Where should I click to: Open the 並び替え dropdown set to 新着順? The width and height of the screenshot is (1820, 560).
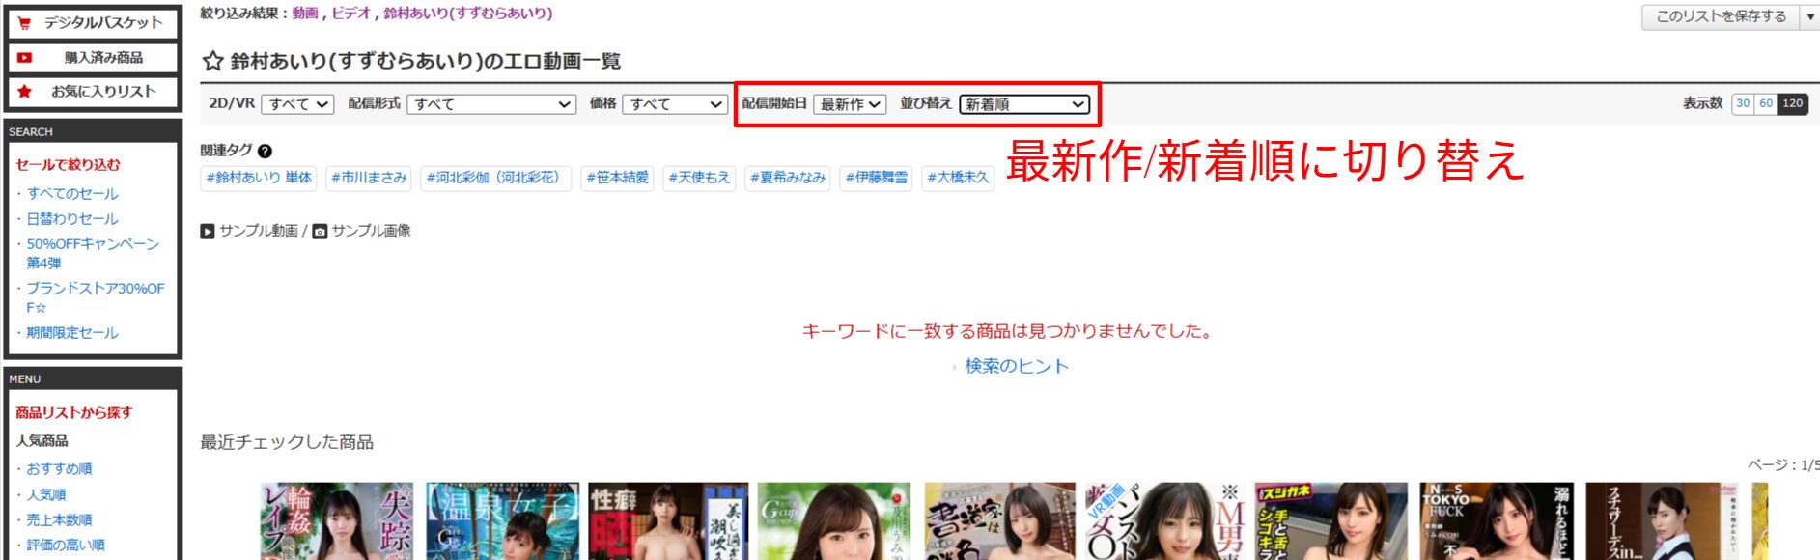point(1024,104)
